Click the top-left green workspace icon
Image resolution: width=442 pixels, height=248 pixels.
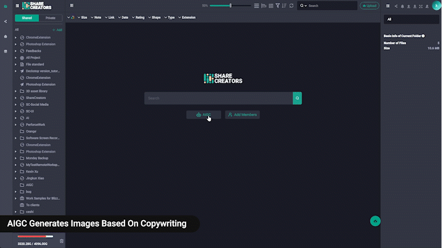pyautogui.click(x=5, y=6)
